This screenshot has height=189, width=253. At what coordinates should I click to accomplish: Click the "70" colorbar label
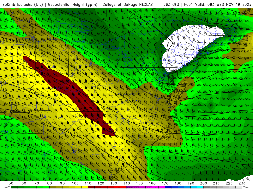37,183
